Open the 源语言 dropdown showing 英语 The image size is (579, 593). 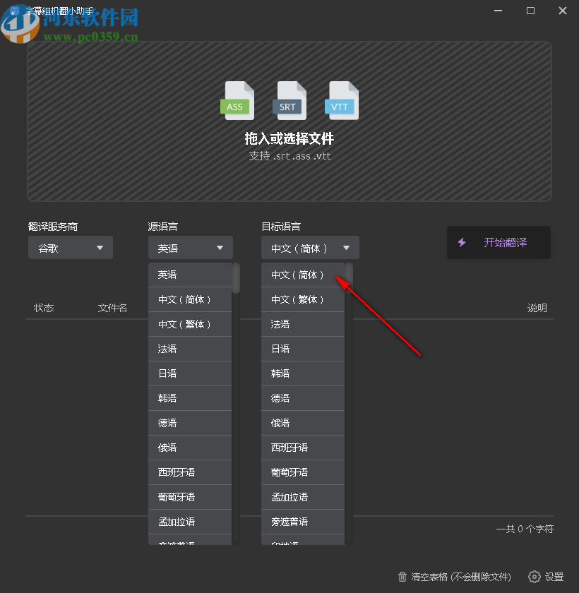(x=190, y=247)
